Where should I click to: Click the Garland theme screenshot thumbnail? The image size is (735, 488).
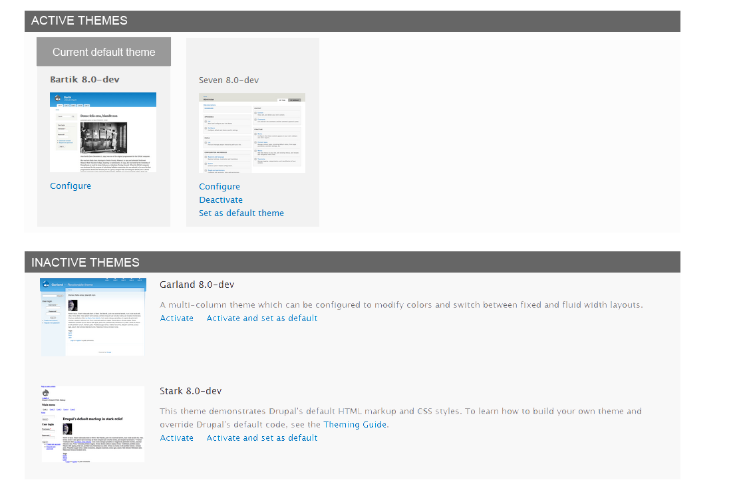pyautogui.click(x=93, y=317)
